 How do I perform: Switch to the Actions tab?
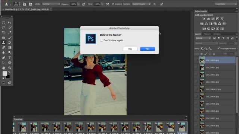click(x=217, y=34)
